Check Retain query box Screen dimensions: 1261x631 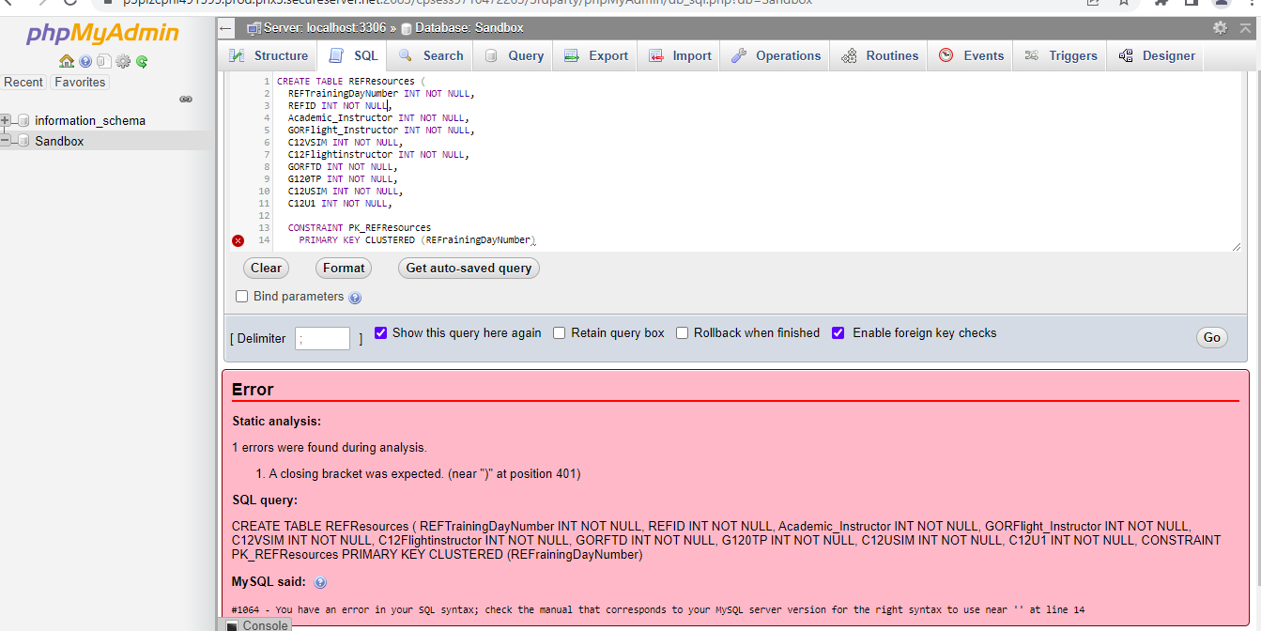coord(560,332)
